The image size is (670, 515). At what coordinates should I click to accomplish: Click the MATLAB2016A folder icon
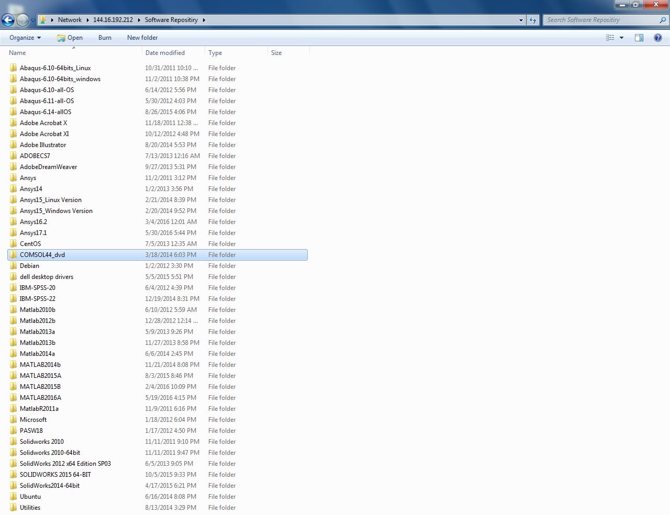coord(14,398)
